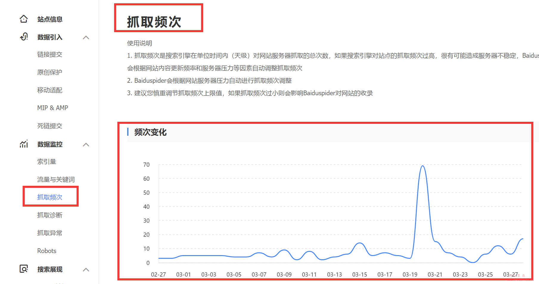Click the 03-15 label on chart axis
The height and width of the screenshot is (284, 539).
[360, 274]
